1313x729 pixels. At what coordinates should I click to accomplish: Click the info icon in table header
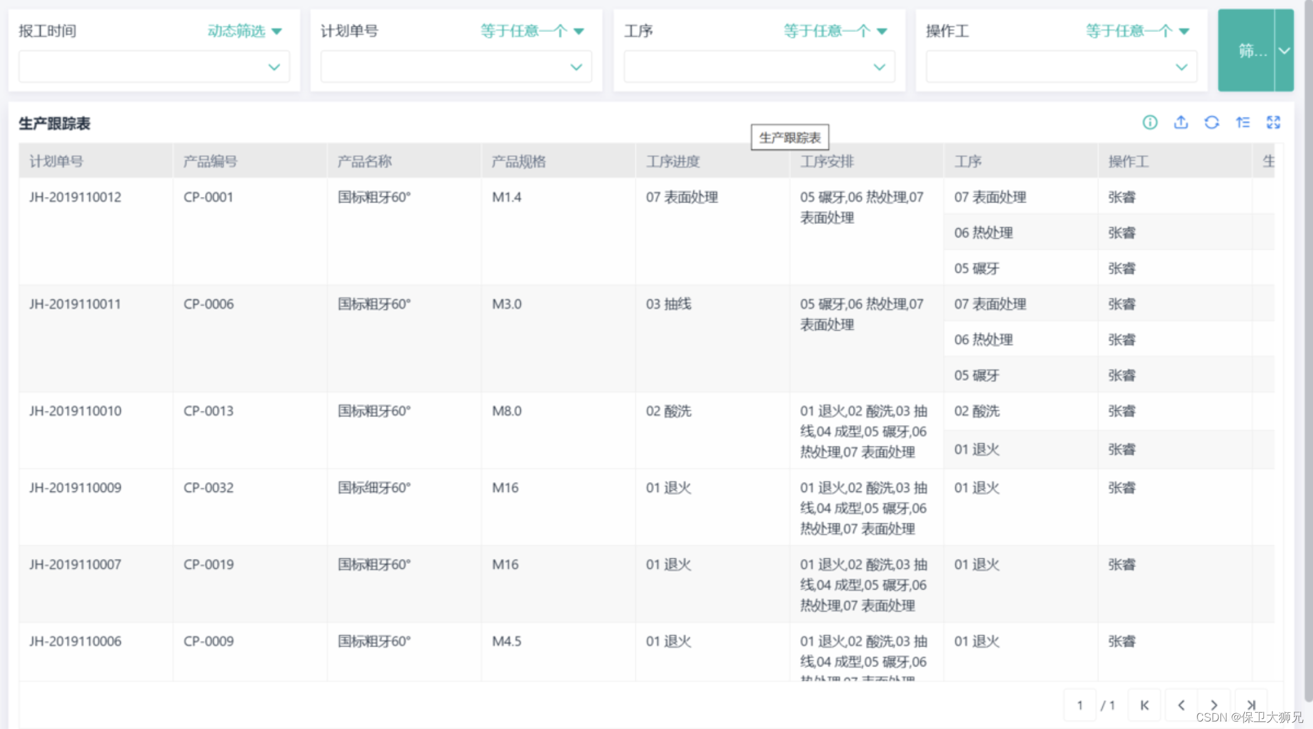pos(1150,123)
